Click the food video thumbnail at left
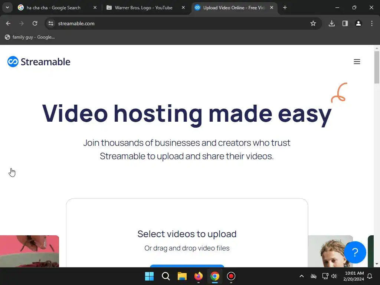Viewport: 380px width, 285px height. (x=29, y=251)
